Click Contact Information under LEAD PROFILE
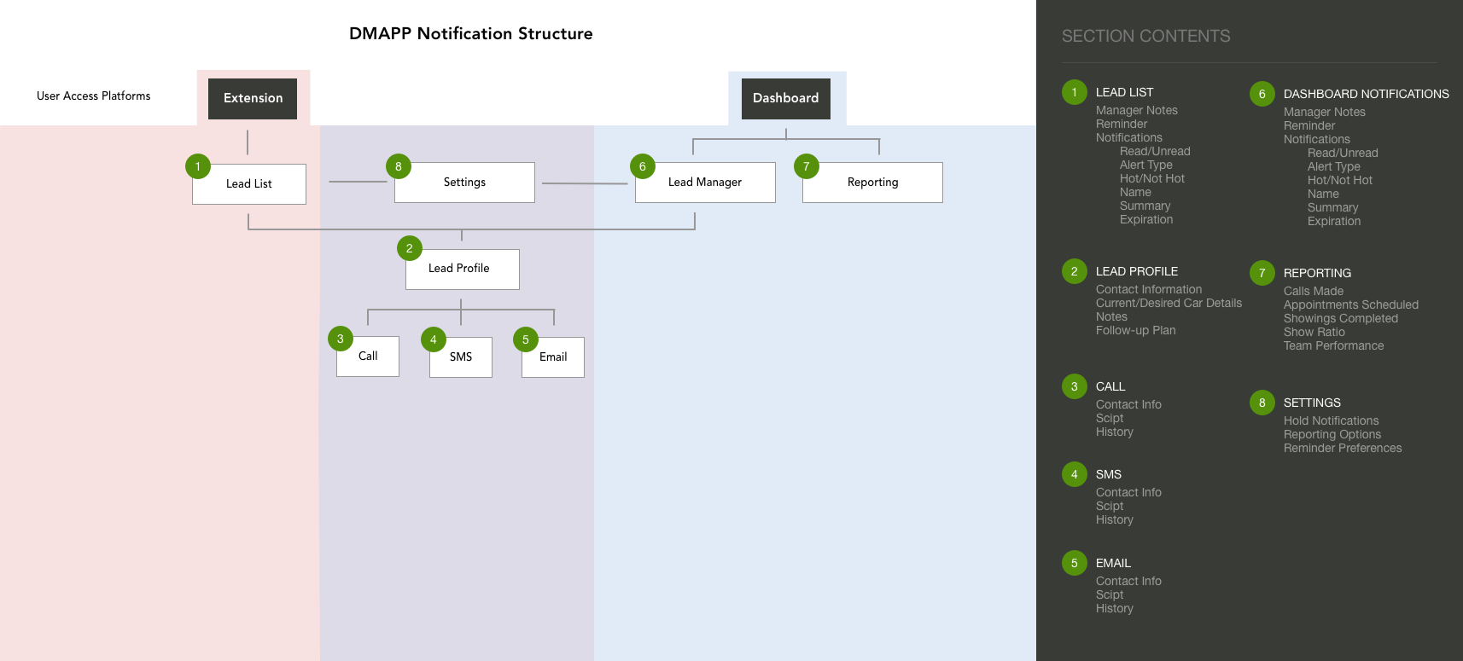Screen dimensions: 1463x661 [1149, 289]
